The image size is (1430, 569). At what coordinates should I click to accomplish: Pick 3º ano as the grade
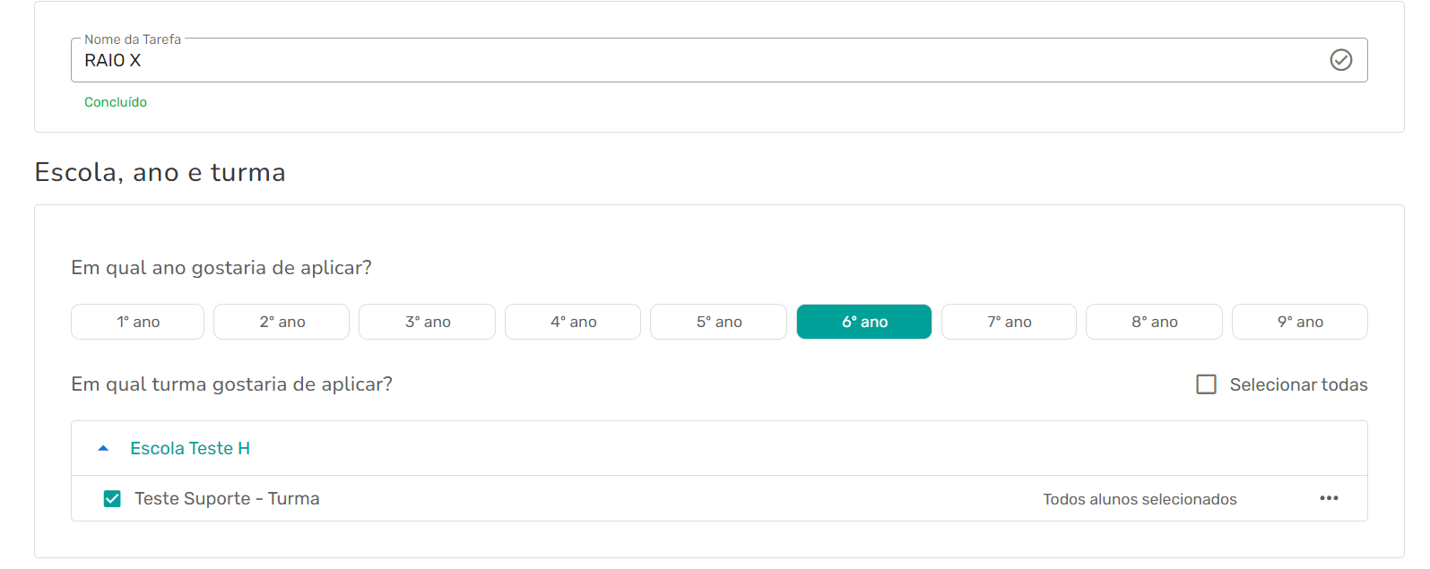[x=428, y=322]
